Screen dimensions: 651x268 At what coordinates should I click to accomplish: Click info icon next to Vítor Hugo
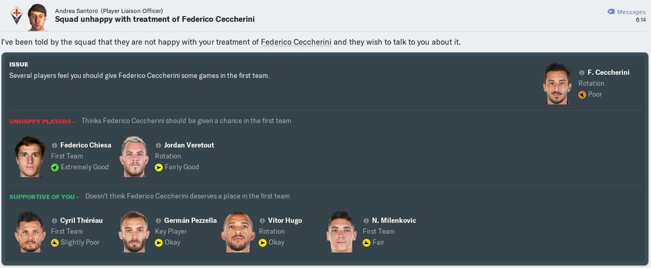point(262,221)
